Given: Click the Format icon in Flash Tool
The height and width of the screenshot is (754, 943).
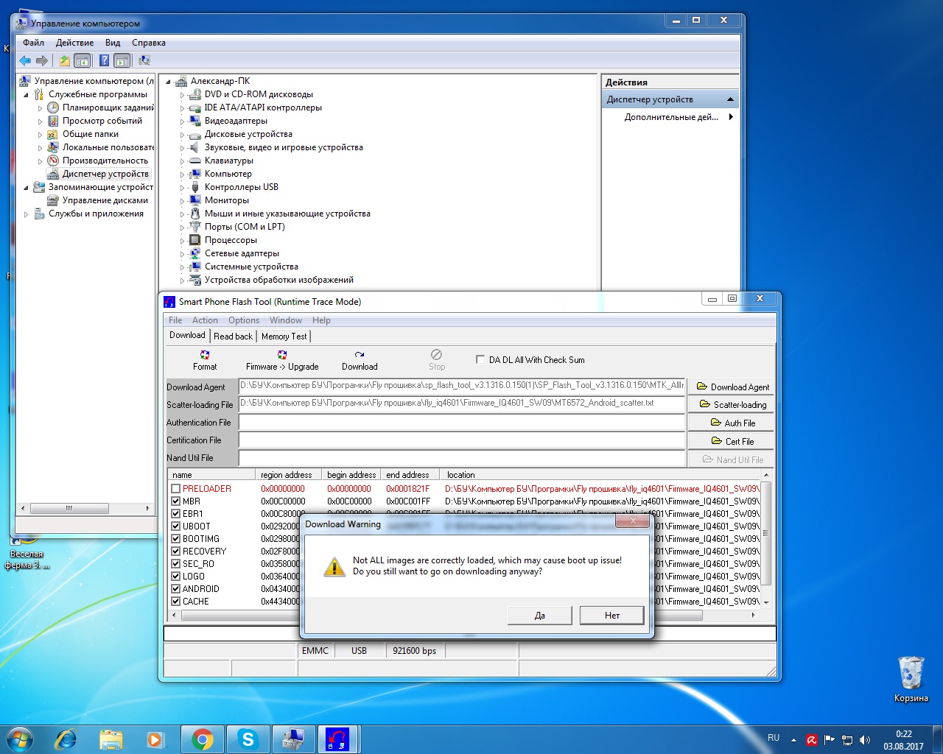Looking at the screenshot, I should coord(205,355).
